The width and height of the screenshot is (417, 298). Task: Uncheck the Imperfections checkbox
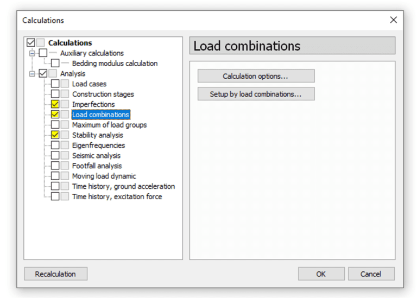55,104
